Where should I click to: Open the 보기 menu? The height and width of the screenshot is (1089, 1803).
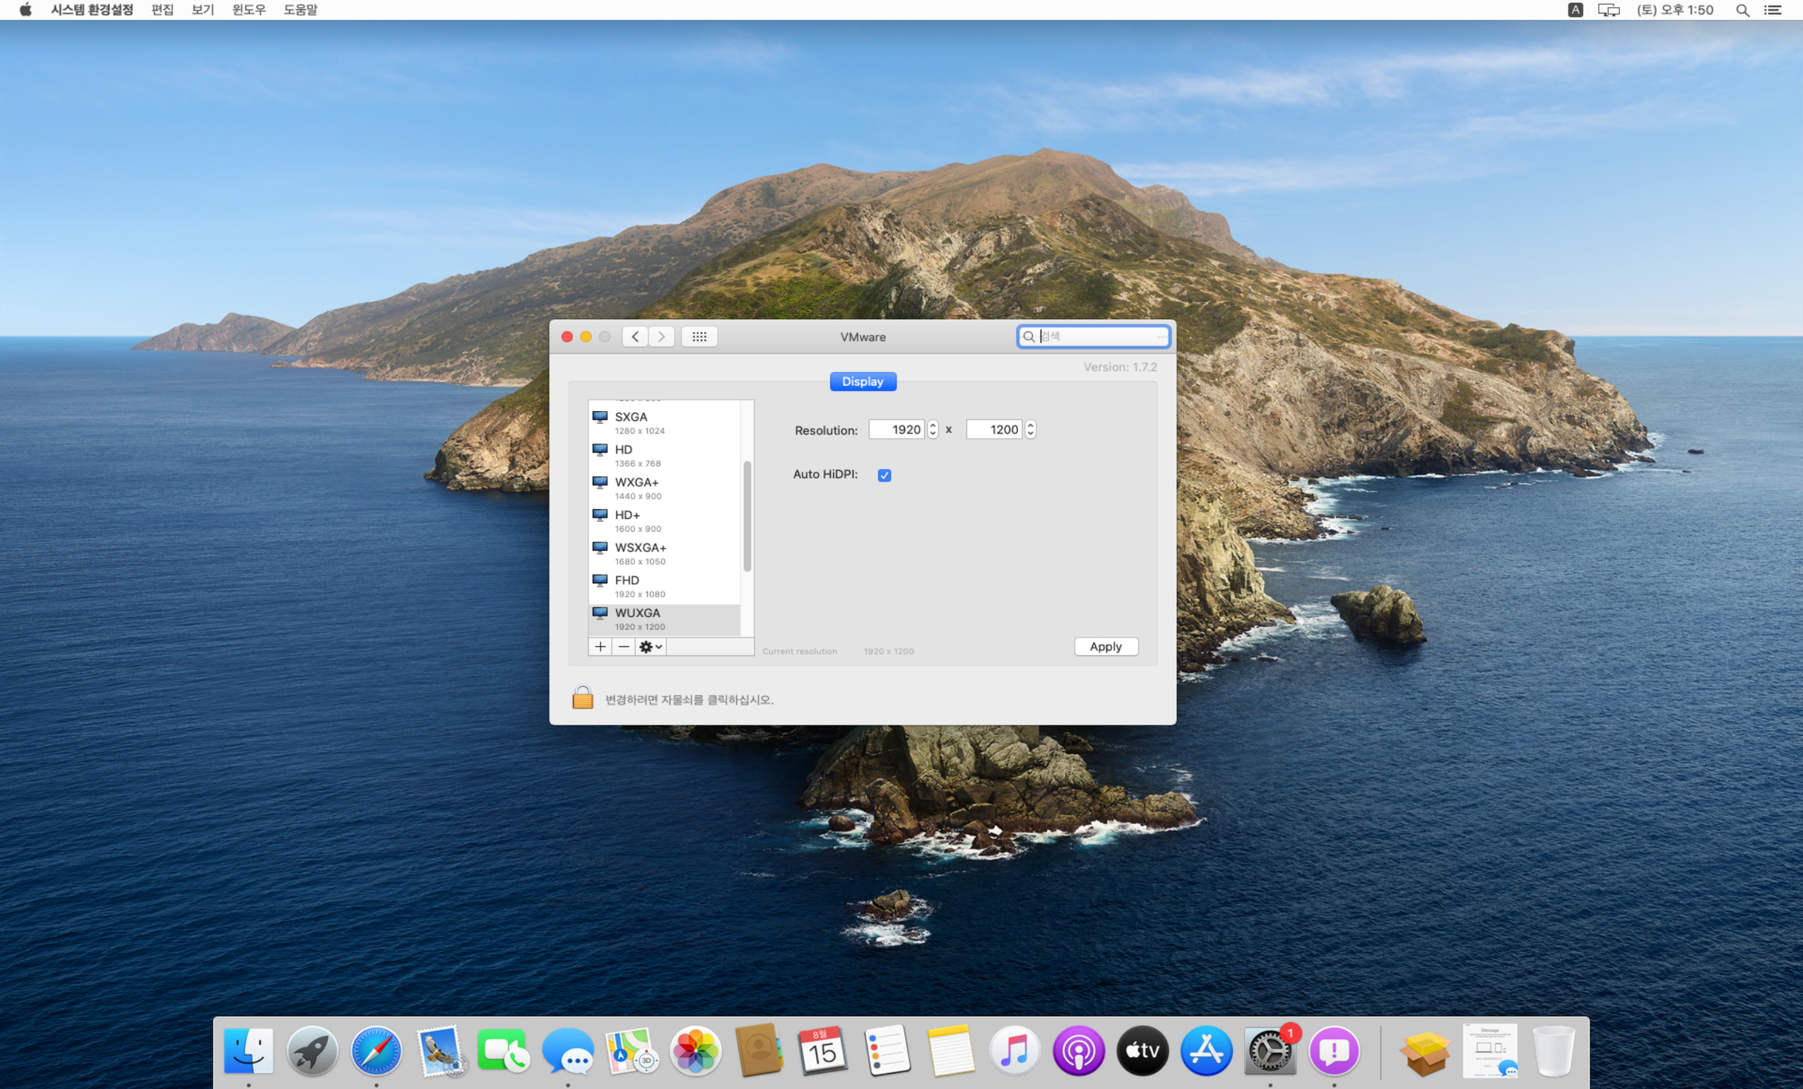tap(203, 9)
